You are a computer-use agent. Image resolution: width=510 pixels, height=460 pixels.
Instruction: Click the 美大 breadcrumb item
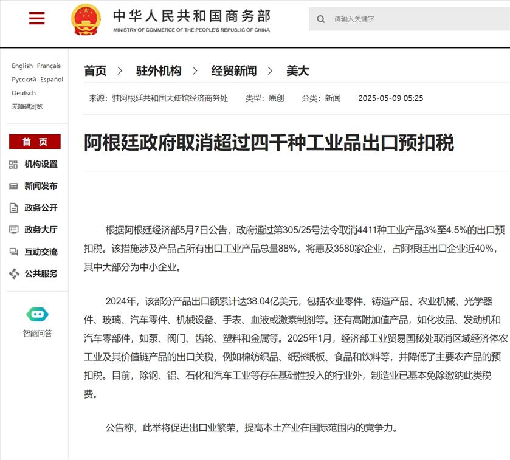coord(298,71)
